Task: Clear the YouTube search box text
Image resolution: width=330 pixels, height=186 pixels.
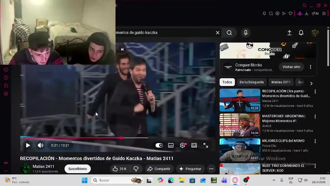Action: click(x=218, y=33)
